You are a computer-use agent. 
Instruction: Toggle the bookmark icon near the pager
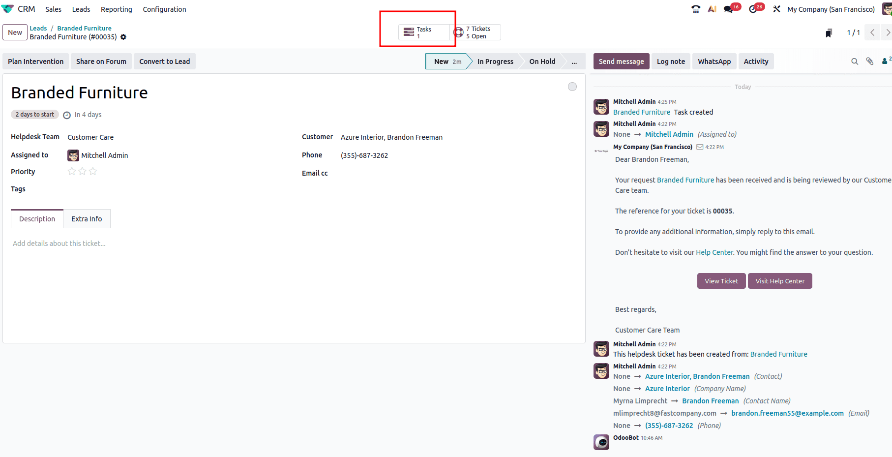point(829,32)
